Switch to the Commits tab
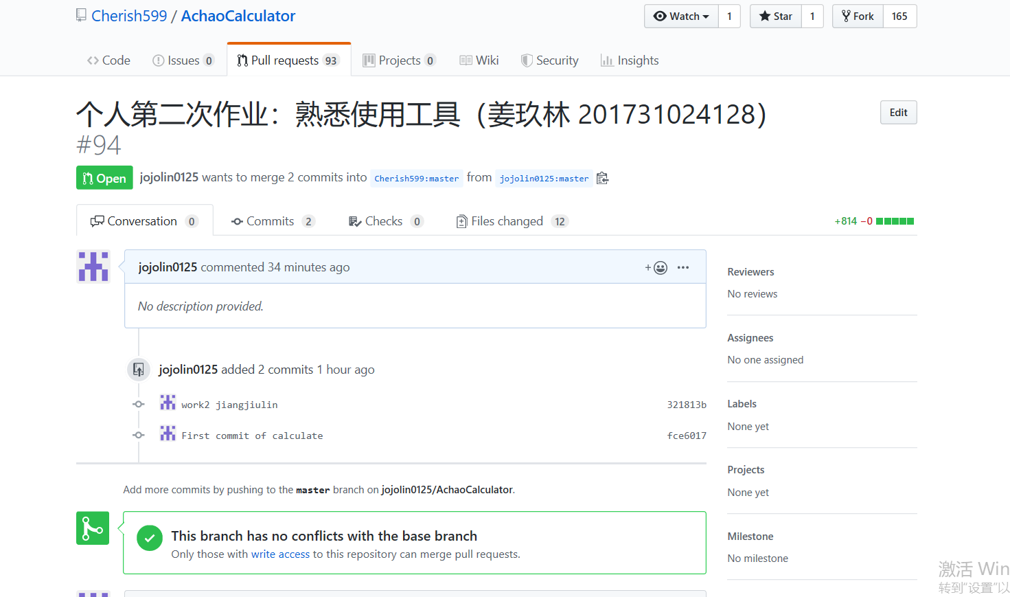Screen dimensions: 1010x597 (x=273, y=221)
